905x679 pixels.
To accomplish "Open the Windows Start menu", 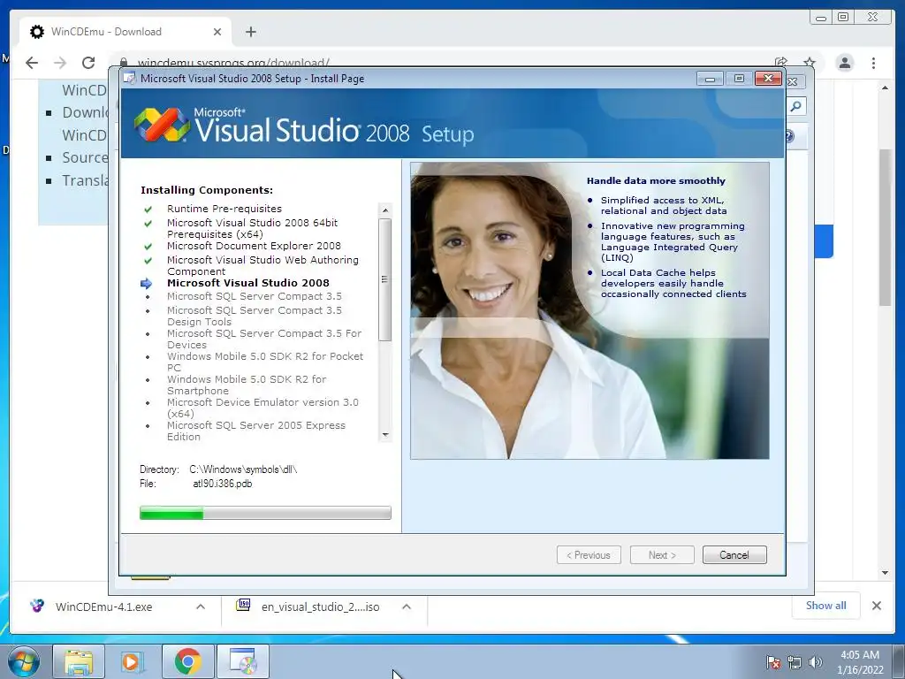I will point(24,661).
